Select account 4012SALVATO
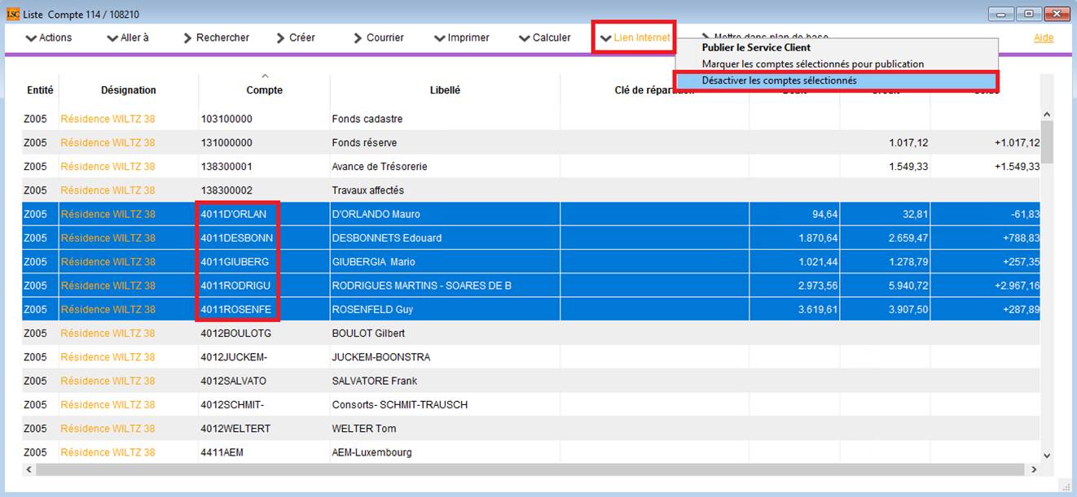This screenshot has height=497, width=1077. click(x=234, y=381)
